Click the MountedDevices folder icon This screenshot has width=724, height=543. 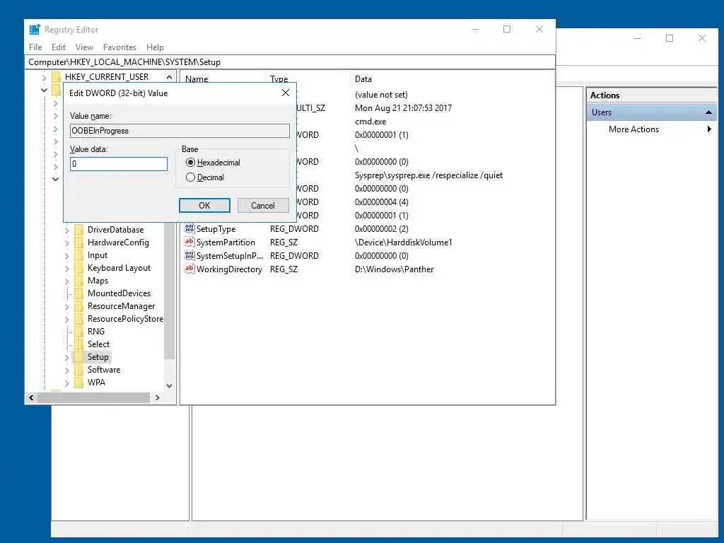(x=79, y=293)
